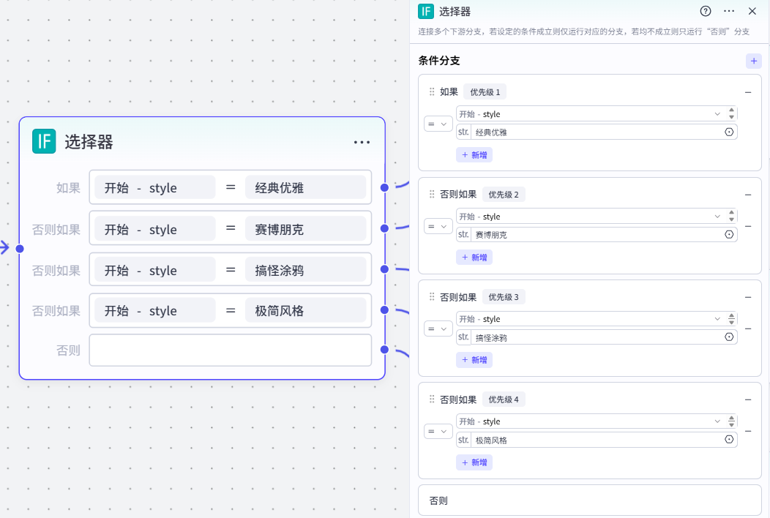The image size is (770, 518).
Task: Click the variable reference icon beside 极简风格
Action: click(x=729, y=439)
